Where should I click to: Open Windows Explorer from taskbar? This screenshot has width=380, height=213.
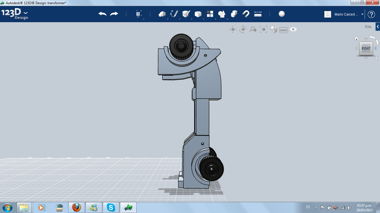[24, 207]
